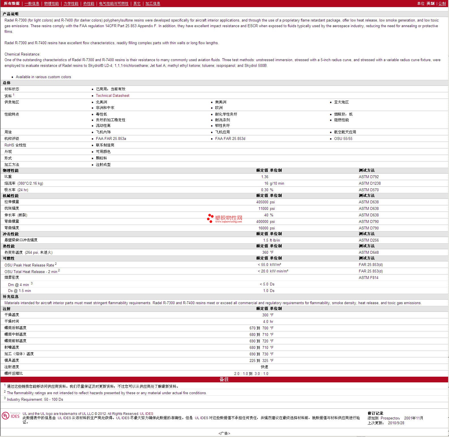Switch units to 公制
The width and height of the screenshot is (449, 437).
[442, 3]
